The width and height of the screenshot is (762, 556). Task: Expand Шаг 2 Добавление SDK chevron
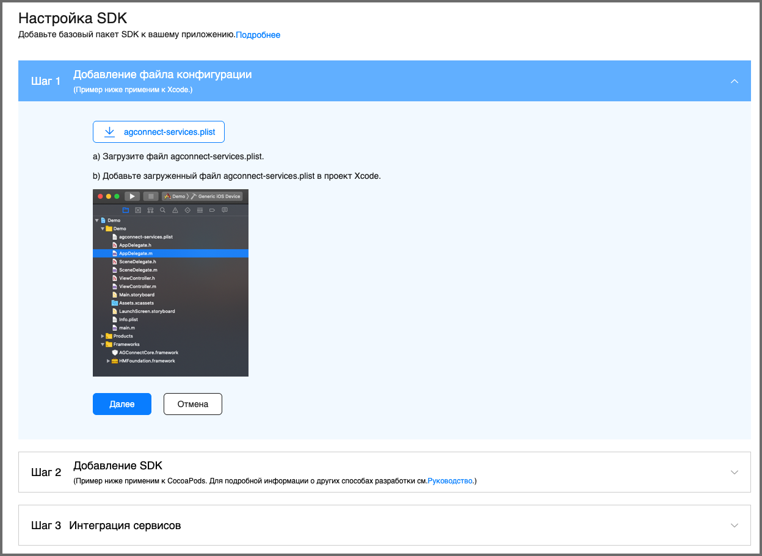point(735,472)
